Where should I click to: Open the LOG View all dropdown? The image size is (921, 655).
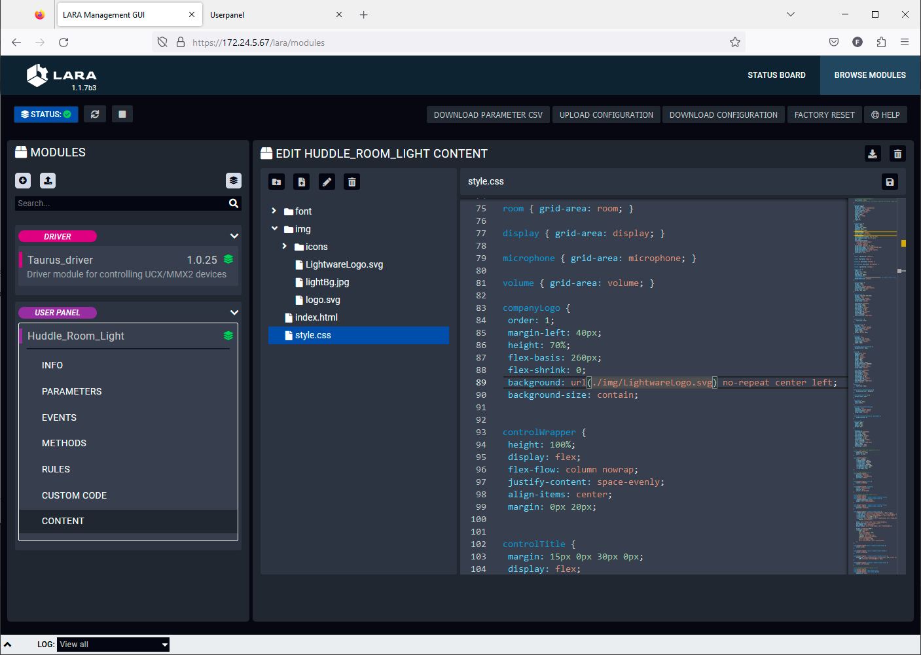113,645
